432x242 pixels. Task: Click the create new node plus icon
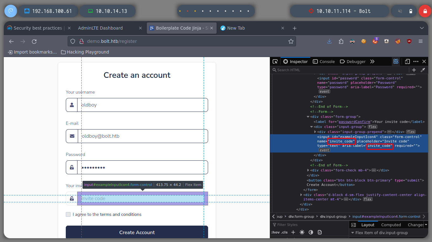tap(414, 70)
